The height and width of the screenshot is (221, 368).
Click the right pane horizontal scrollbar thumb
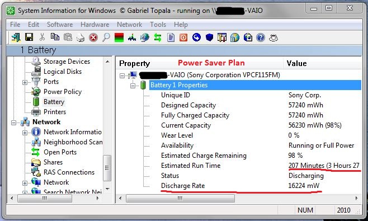180,199
